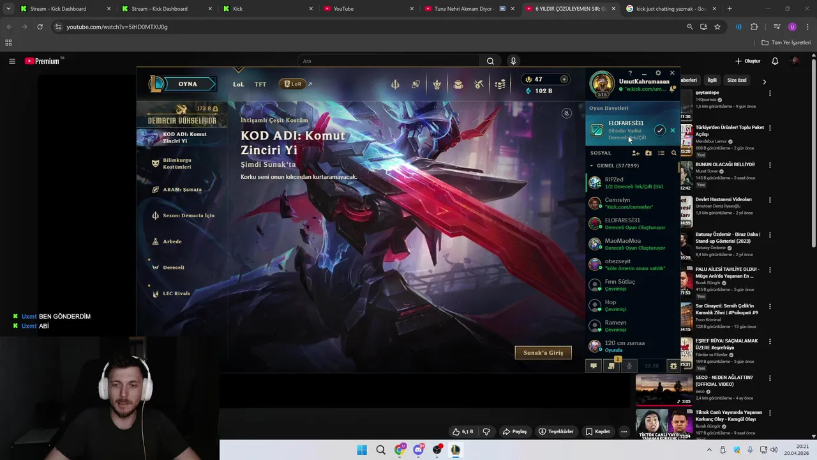Open the Clash trident icon in League client
This screenshot has height=460, width=817.
tap(395, 84)
